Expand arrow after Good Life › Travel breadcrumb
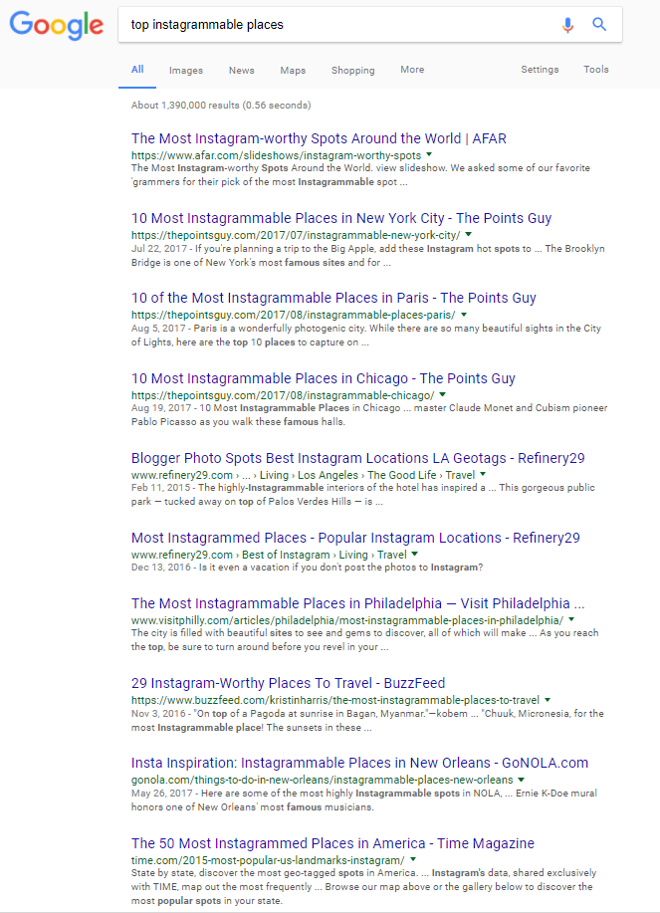660x913 pixels. (x=483, y=475)
